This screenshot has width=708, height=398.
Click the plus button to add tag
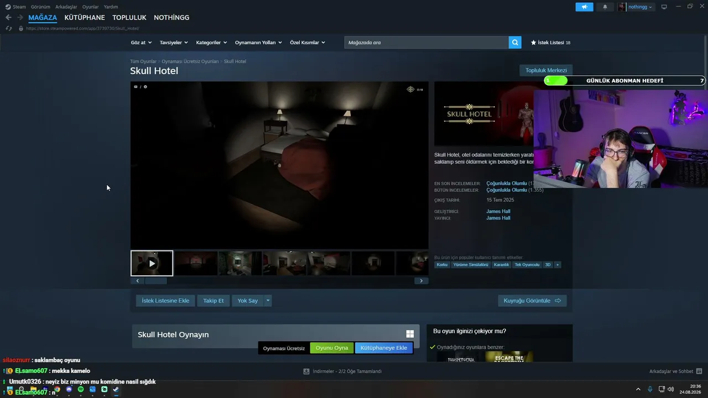click(558, 265)
